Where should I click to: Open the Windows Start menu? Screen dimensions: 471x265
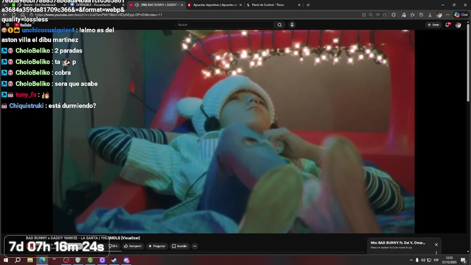[x=6, y=260]
